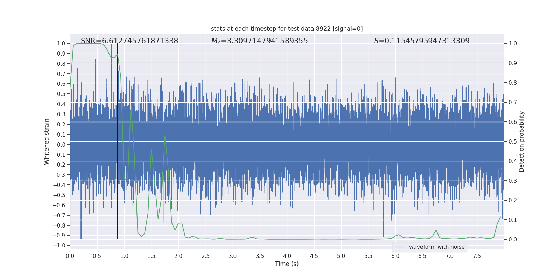This screenshot has width=560, height=280.
Task: Click the 0.5 tick on Detection probability axis
Action: coord(513,142)
